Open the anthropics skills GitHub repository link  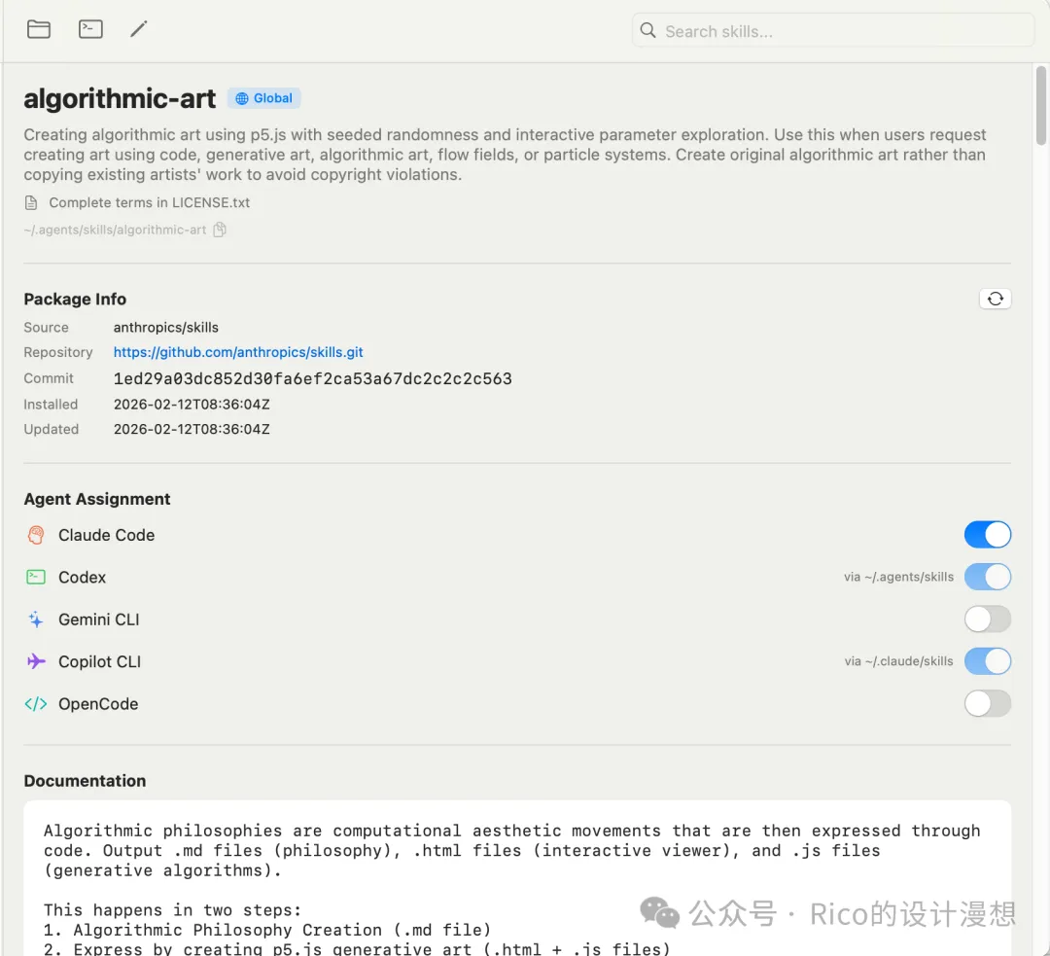pos(238,352)
